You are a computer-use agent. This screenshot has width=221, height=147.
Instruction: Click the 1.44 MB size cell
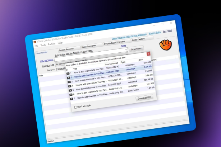151,88
